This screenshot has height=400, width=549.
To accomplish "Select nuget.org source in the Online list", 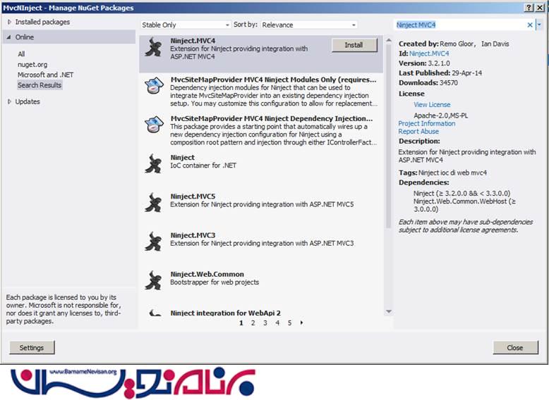I will coord(32,64).
